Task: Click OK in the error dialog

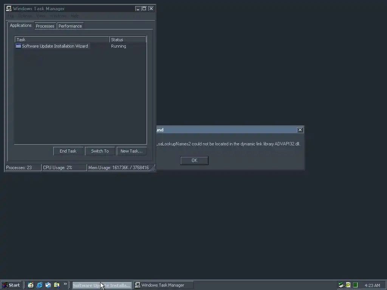Action: 195,160
